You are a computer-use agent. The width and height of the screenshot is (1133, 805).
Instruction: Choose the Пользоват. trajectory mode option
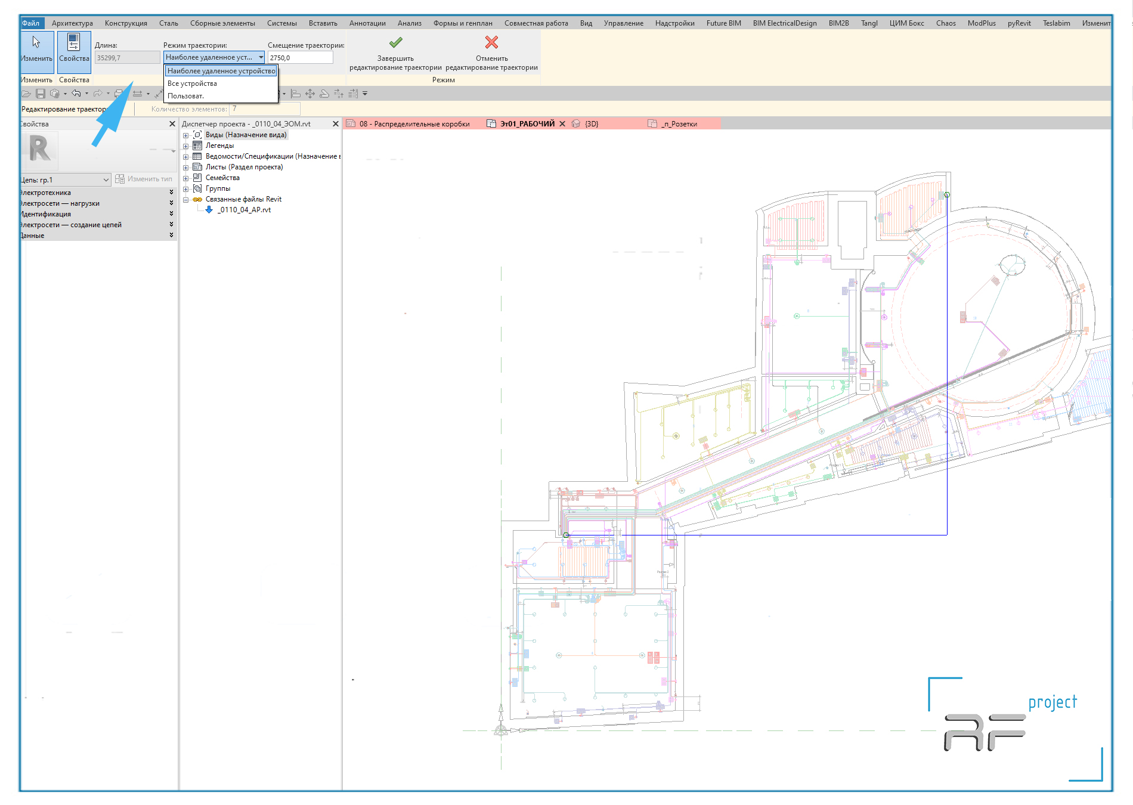point(221,96)
